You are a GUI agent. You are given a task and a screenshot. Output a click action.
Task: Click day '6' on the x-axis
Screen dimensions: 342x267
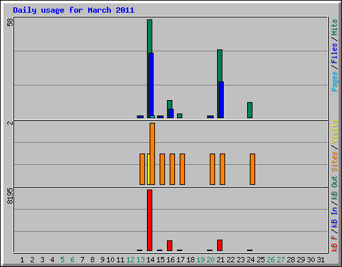click(x=72, y=260)
